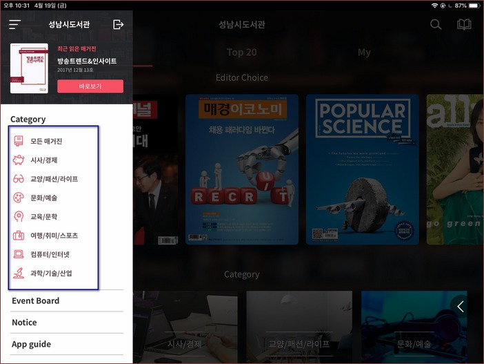Image resolution: width=484 pixels, height=364 pixels.
Task: Tap the microscope icon for 과학/기술/산업
Action: 19,273
